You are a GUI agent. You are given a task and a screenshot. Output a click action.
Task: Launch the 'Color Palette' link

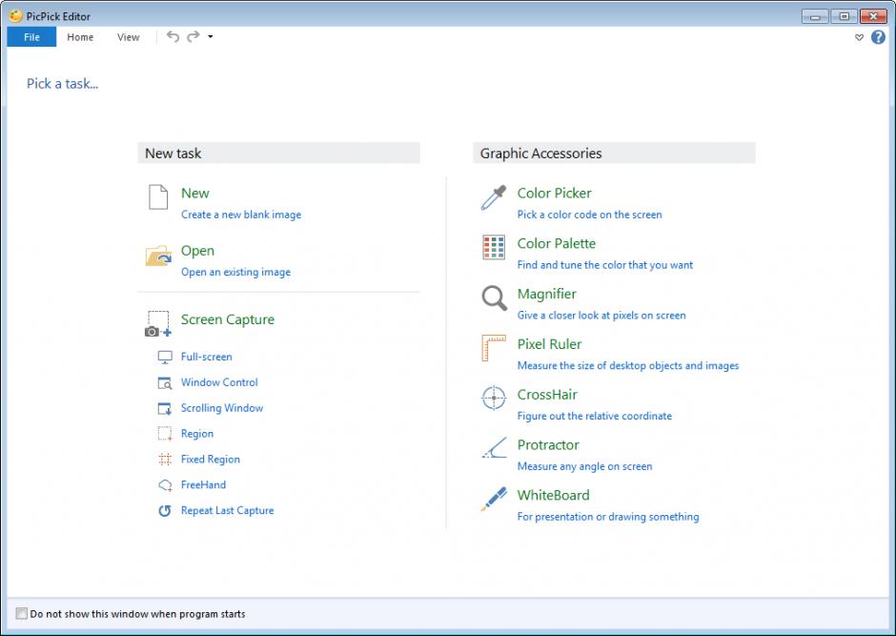pyautogui.click(x=557, y=243)
